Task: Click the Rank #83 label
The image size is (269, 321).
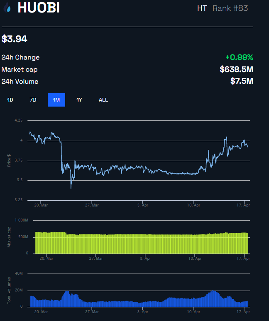Action: (230, 8)
